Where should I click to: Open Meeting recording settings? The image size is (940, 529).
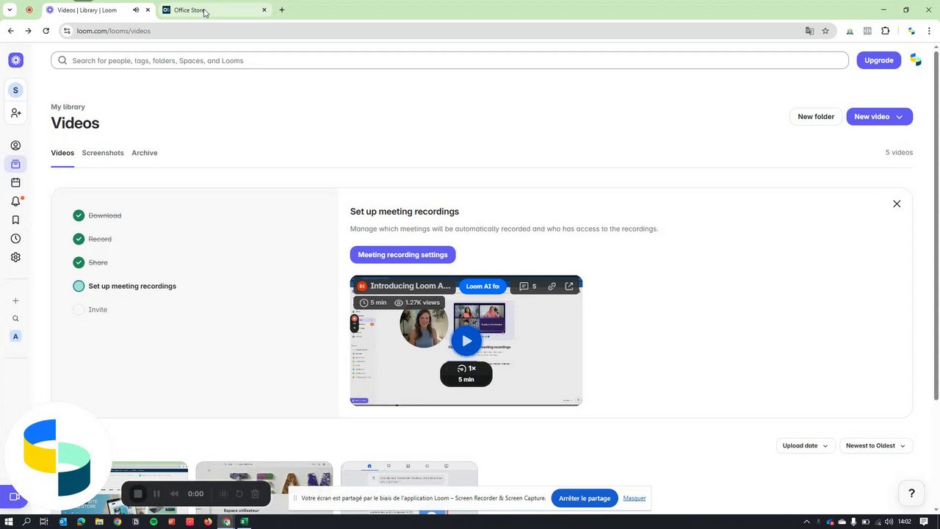[402, 254]
